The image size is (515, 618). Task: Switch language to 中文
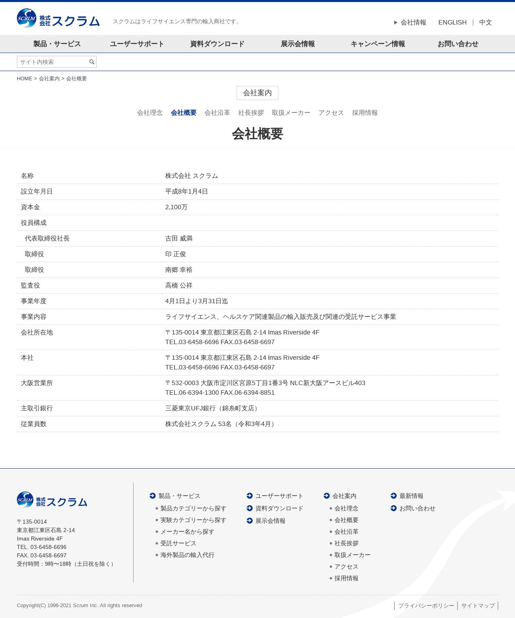[x=486, y=22]
